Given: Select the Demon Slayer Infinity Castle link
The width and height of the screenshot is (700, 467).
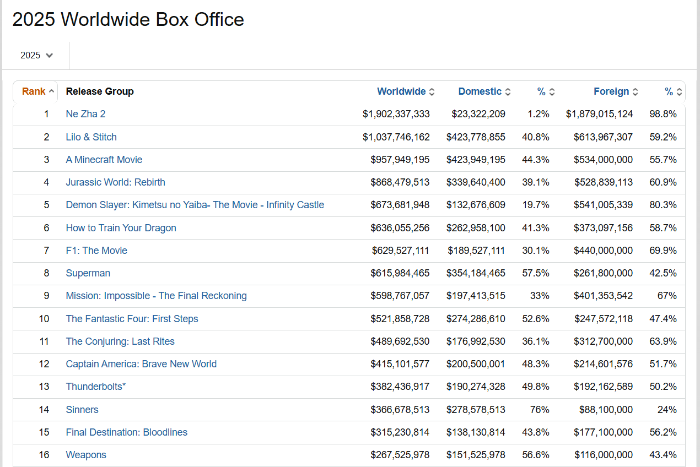Looking at the screenshot, I should (195, 205).
